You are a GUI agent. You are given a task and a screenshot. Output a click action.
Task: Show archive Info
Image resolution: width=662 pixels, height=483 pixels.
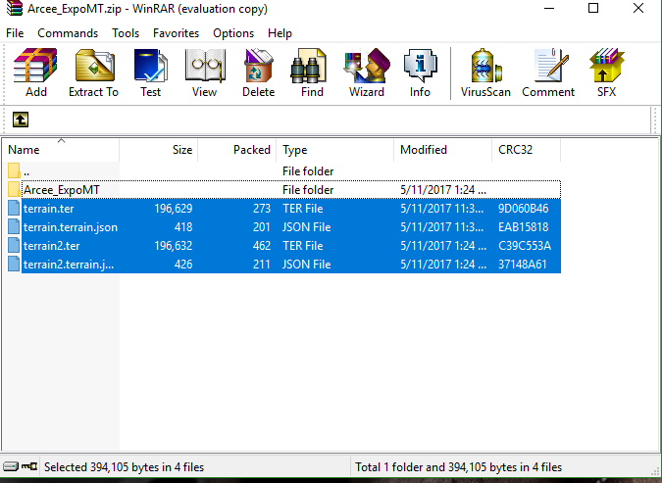coord(420,73)
